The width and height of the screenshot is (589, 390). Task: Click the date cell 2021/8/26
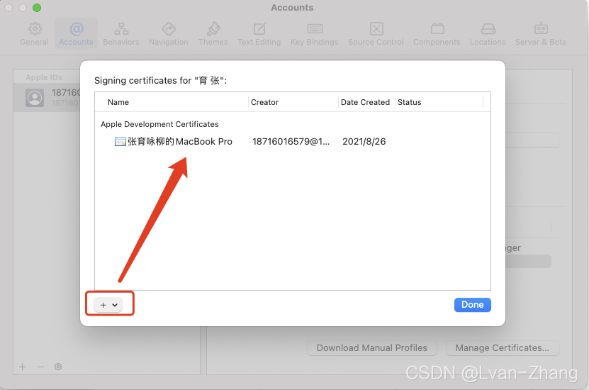pos(364,142)
